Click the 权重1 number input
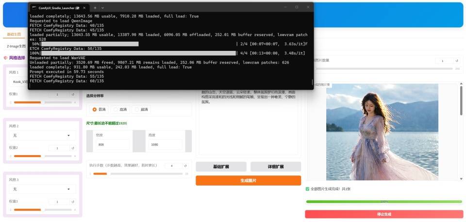The width and height of the screenshot is (466, 222). [x=59, y=95]
